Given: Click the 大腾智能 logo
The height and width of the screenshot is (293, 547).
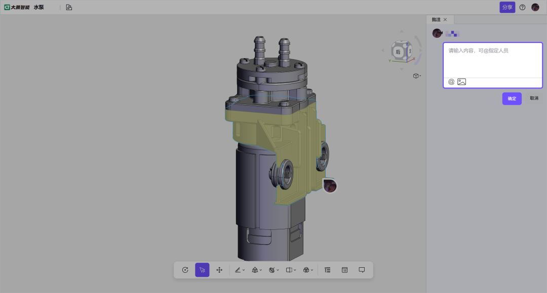Looking at the screenshot, I should coord(17,7).
